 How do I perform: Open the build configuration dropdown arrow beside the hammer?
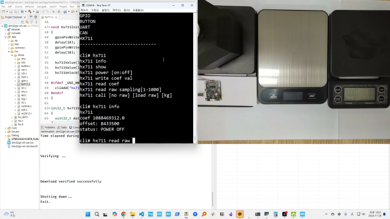[x=33, y=12]
